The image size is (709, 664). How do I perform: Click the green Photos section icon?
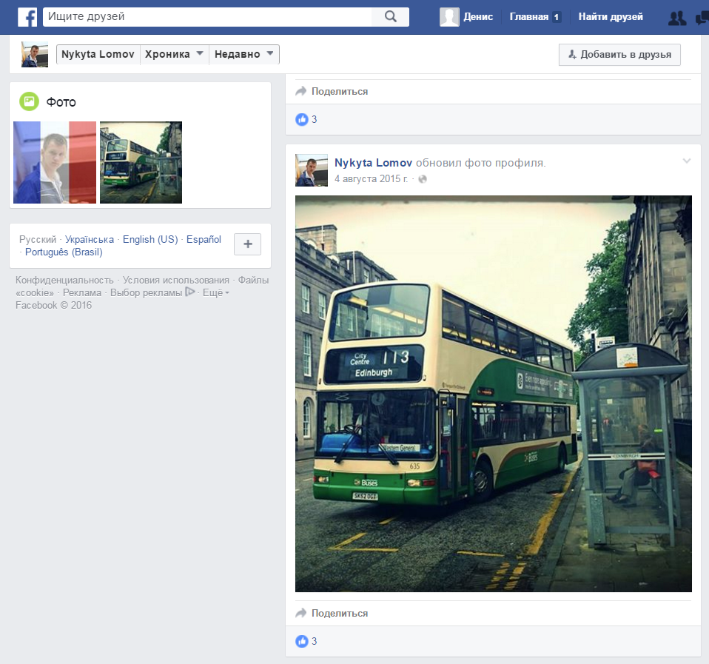(29, 101)
